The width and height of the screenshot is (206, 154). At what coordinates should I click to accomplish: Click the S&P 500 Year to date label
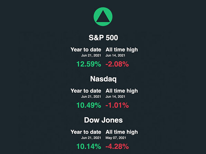(x=86, y=50)
